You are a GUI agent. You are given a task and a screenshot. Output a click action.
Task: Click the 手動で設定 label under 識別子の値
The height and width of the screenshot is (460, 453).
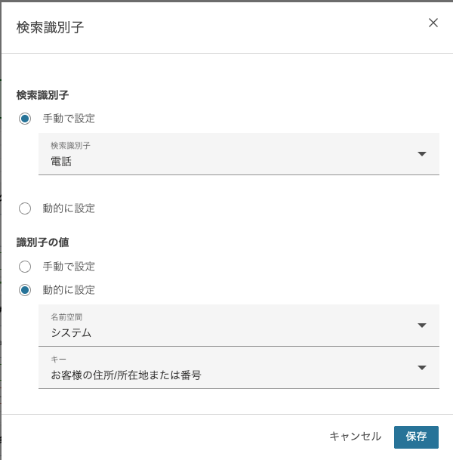tap(69, 267)
